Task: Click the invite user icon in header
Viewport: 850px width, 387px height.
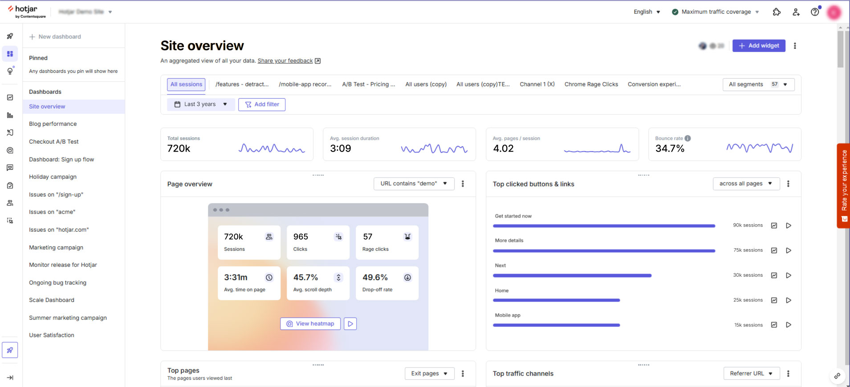Action: coord(796,12)
